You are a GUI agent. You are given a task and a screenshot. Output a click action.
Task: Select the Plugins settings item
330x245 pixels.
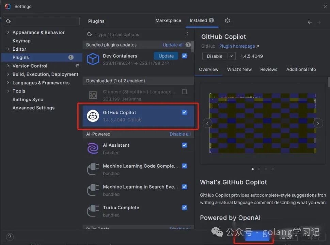42,58
